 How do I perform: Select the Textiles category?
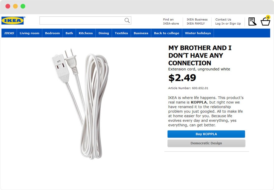(121, 33)
